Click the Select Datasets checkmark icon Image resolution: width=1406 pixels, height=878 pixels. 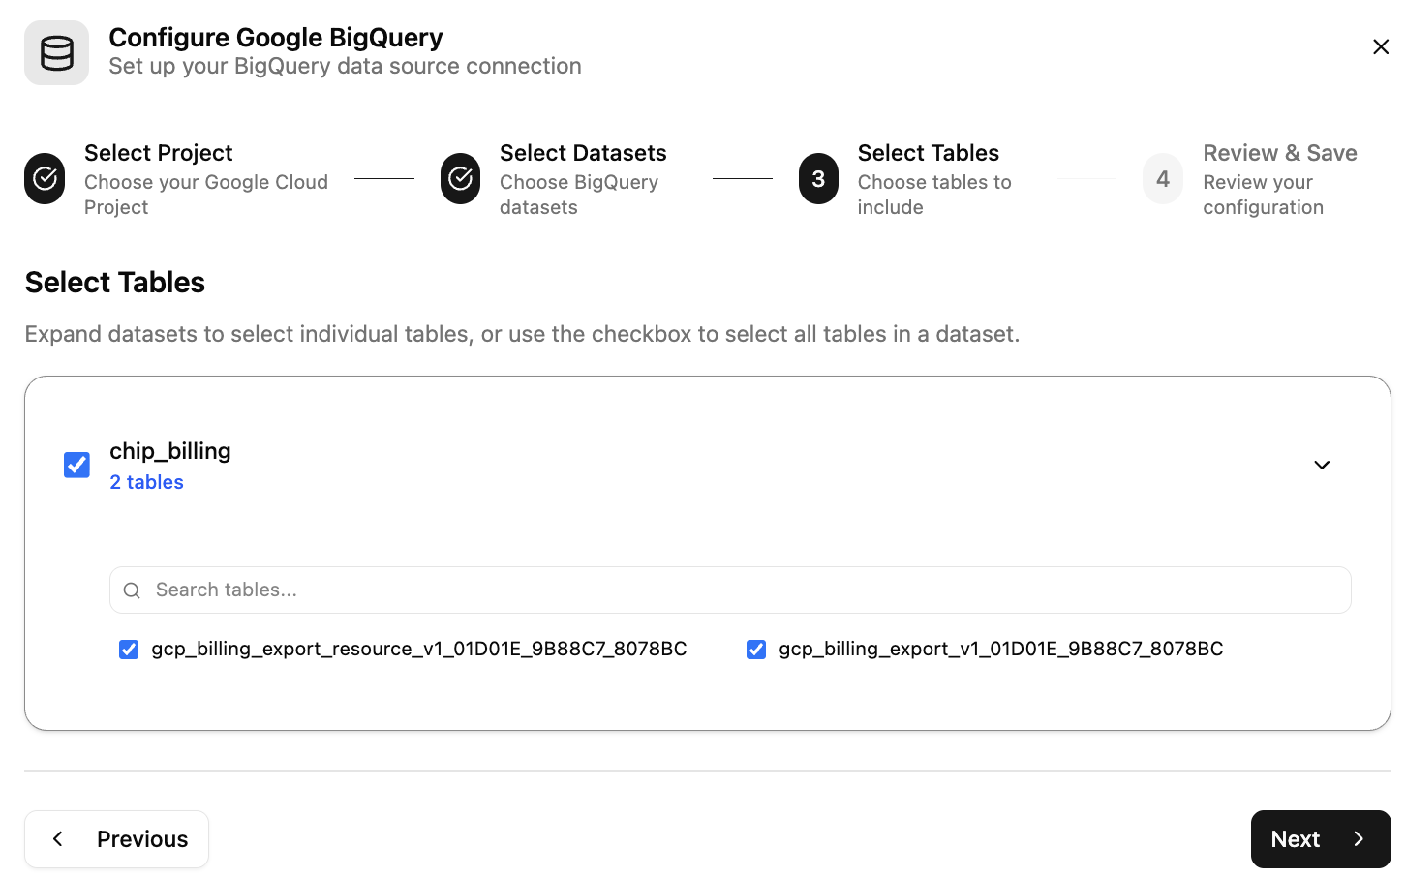[x=460, y=178]
